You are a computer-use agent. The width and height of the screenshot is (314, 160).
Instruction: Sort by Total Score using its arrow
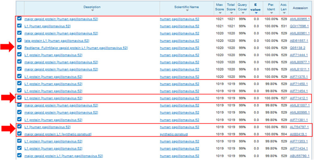click(231, 13)
